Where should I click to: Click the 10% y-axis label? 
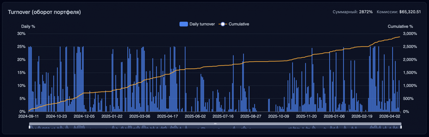21,86
